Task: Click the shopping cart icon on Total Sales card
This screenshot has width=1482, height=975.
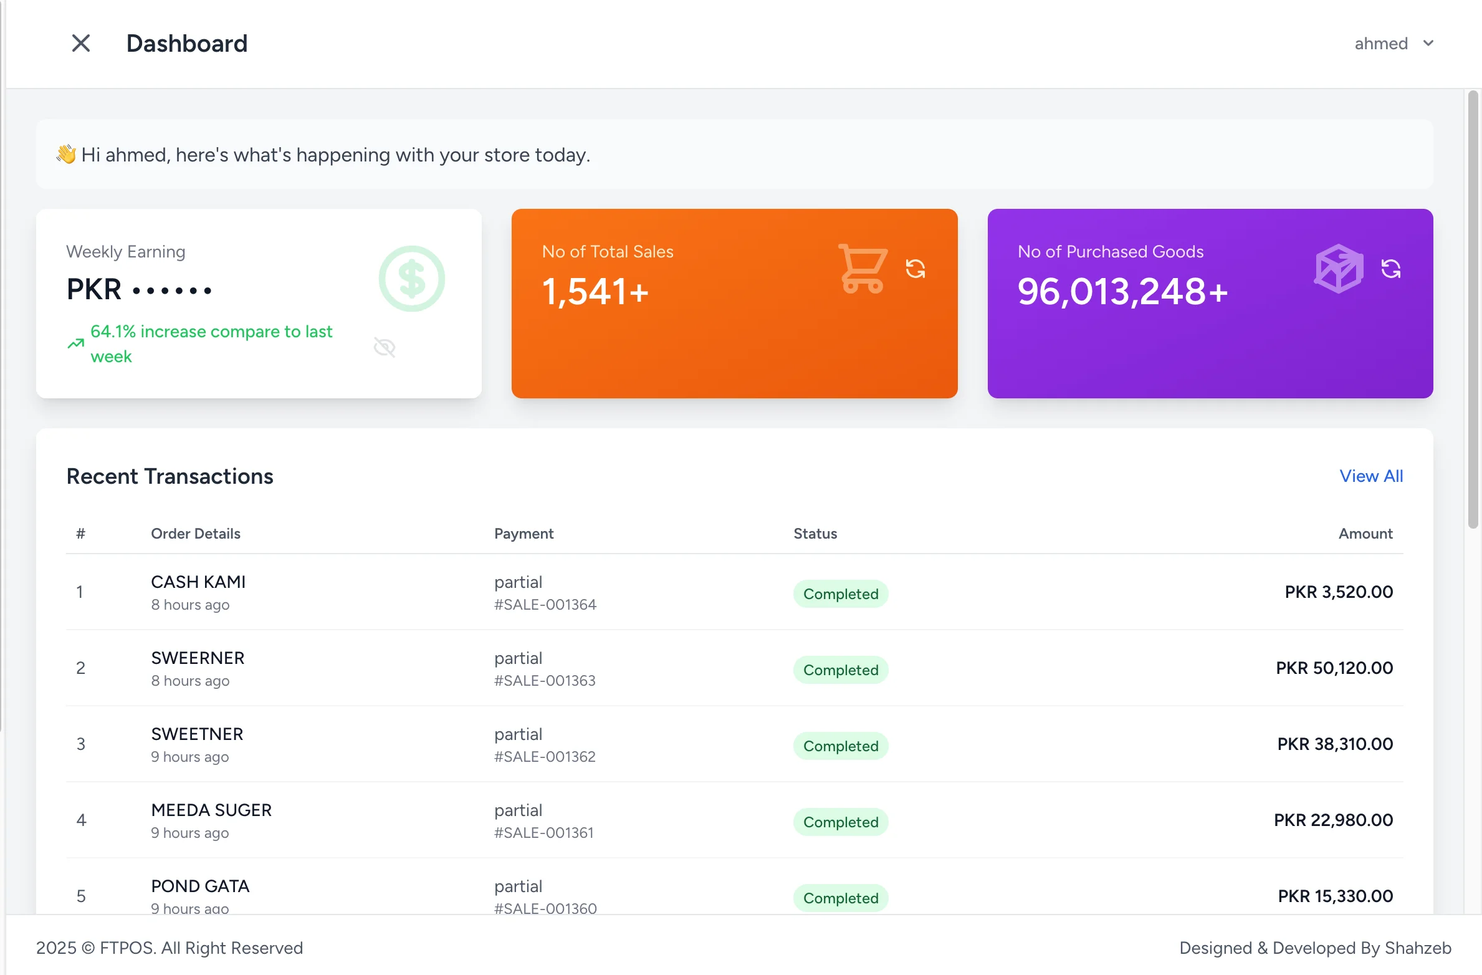Action: [863, 268]
